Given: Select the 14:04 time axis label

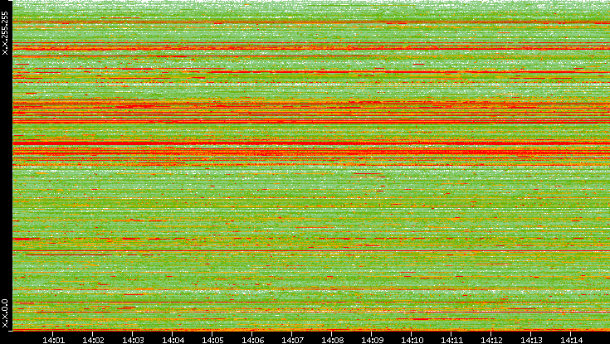Looking at the screenshot, I should point(173,340).
